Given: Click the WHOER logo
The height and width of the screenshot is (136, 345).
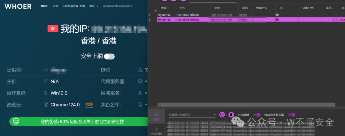Looking at the screenshot, I should pos(18,6).
